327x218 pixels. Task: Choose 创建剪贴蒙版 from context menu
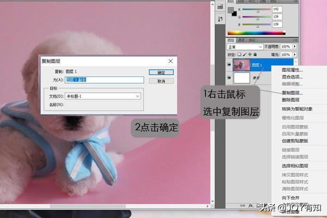tap(295, 141)
